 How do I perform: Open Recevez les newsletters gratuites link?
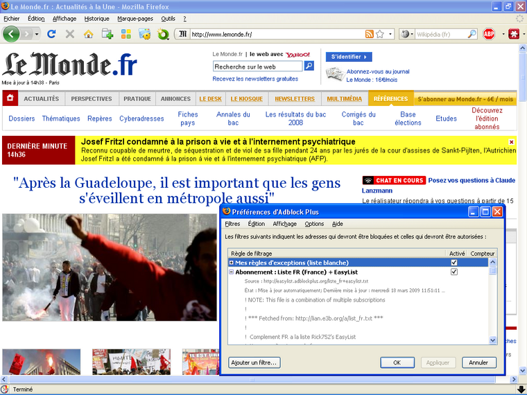255,79
